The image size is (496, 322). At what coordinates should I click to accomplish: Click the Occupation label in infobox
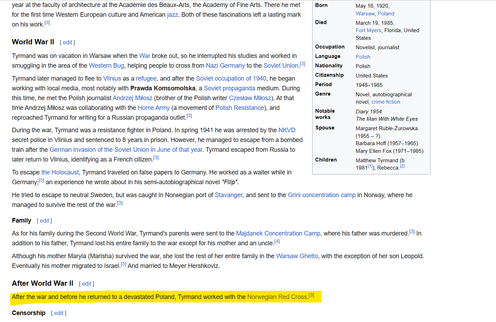pos(330,47)
